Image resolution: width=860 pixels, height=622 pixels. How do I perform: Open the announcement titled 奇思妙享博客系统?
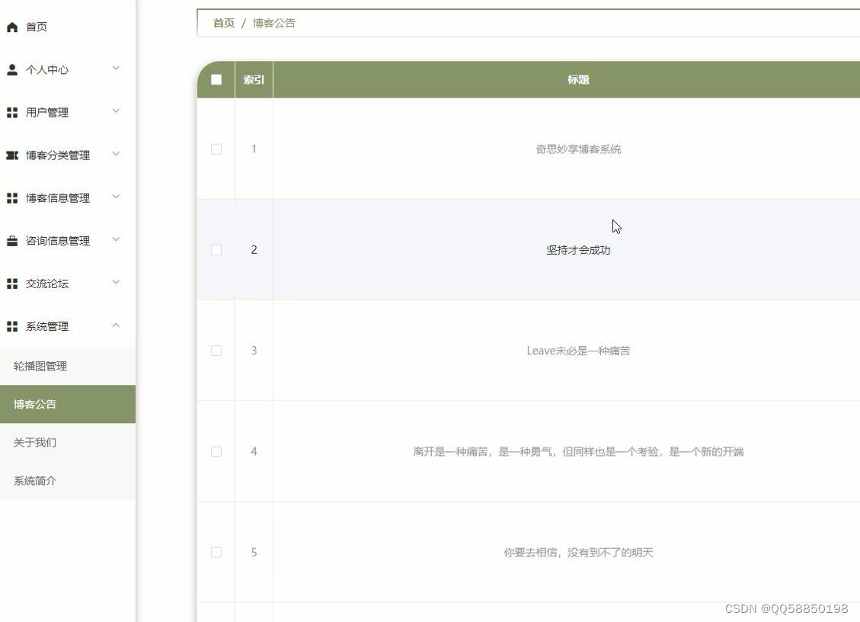click(x=579, y=149)
